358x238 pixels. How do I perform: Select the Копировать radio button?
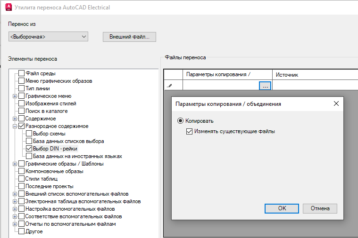pos(180,121)
